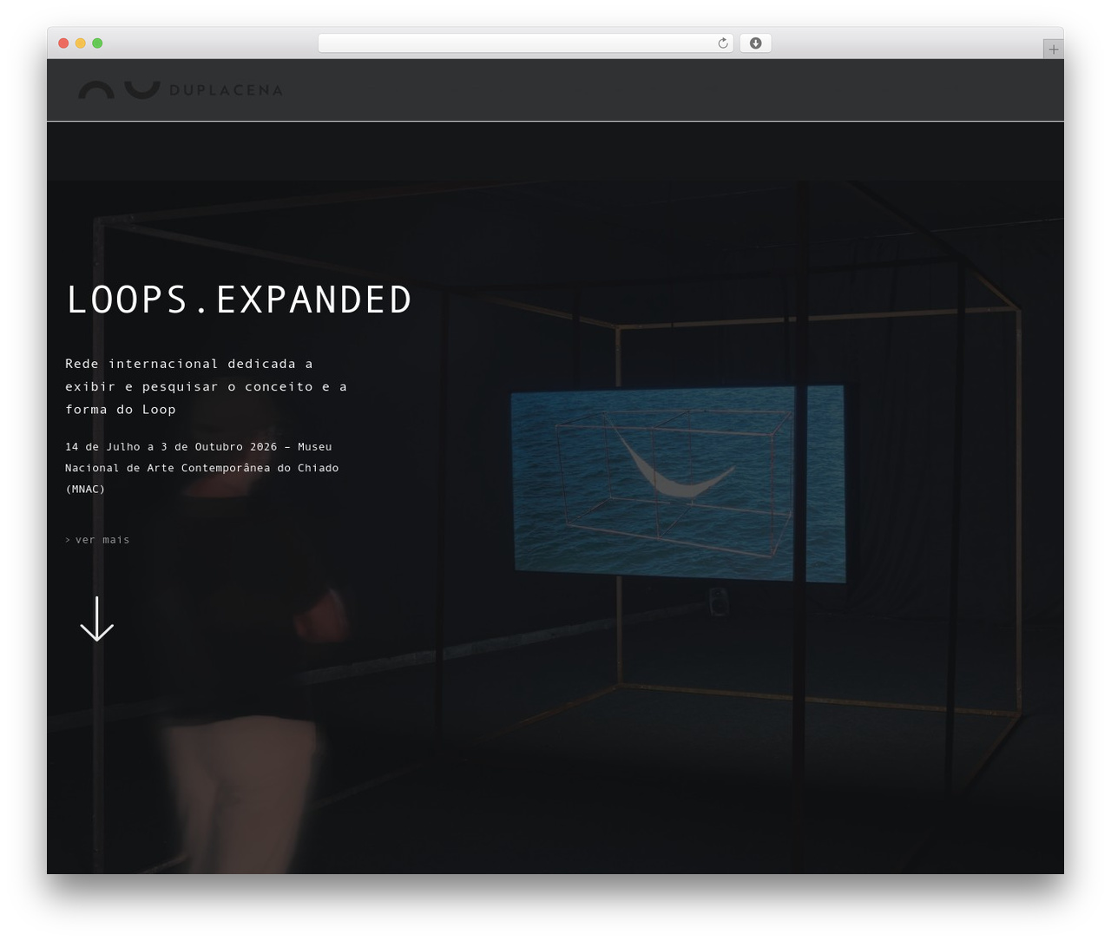Minimize window using yellow button
Screen dimensions: 1111x941
(x=80, y=43)
